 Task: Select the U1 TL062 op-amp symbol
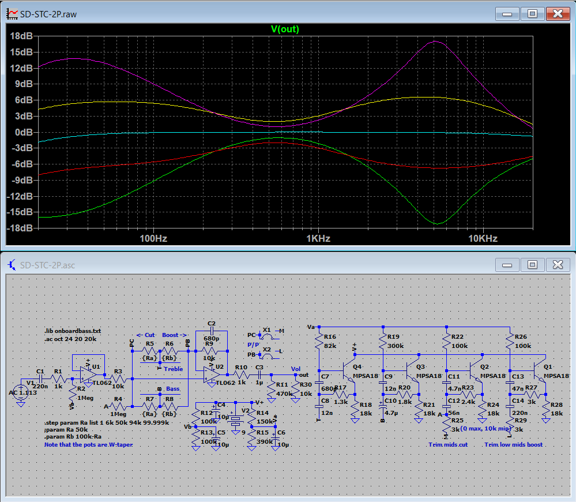(89, 374)
